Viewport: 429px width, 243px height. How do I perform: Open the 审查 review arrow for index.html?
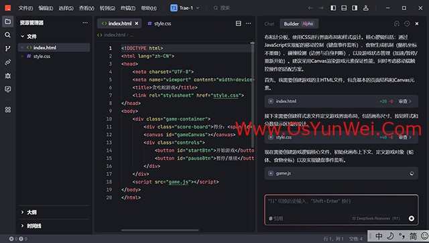405,101
